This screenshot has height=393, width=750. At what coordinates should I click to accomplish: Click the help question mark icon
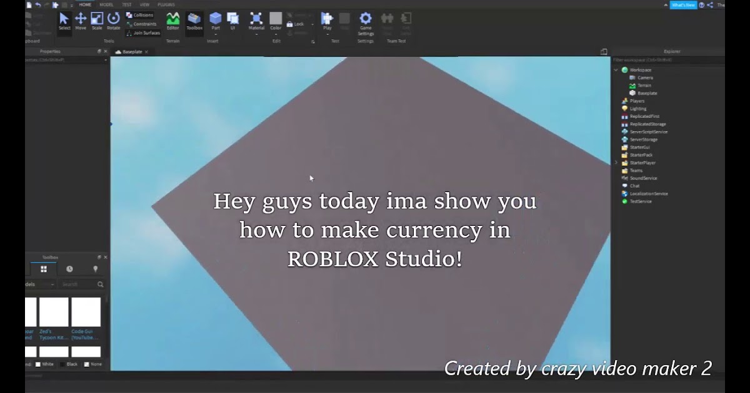tap(702, 4)
